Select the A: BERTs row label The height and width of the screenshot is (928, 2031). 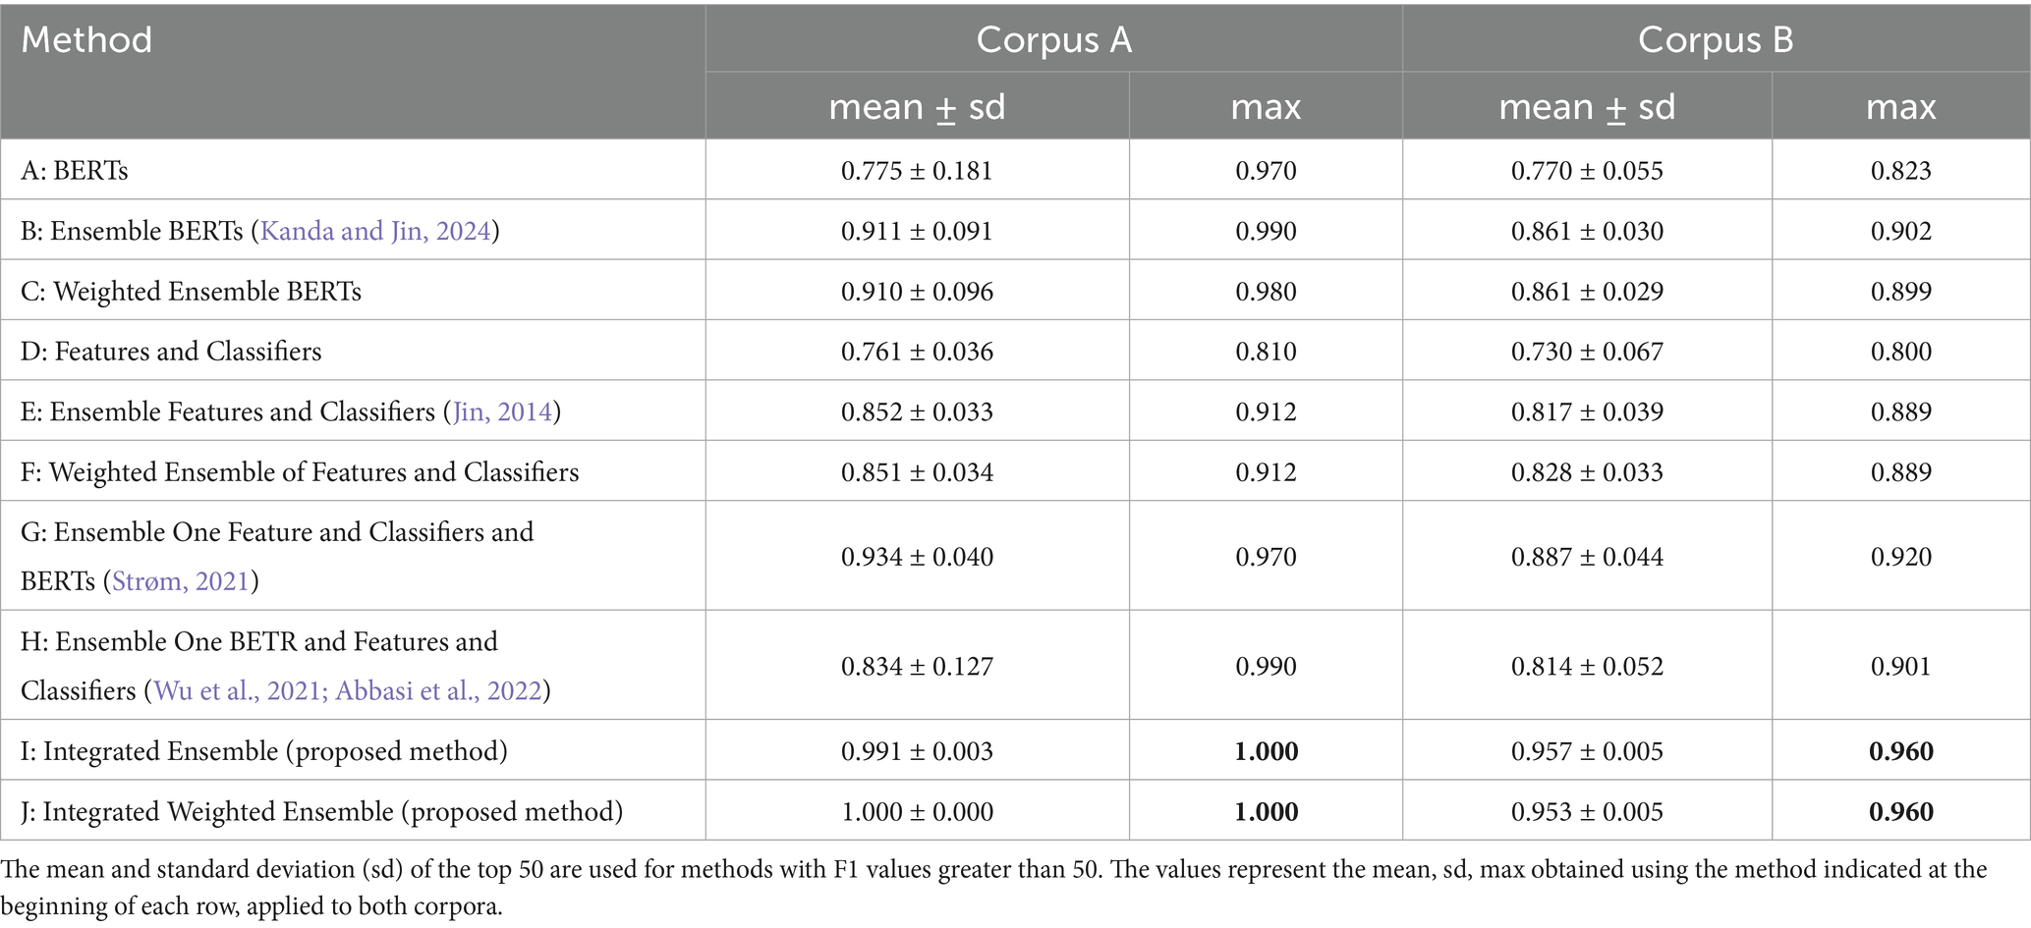coord(75,171)
